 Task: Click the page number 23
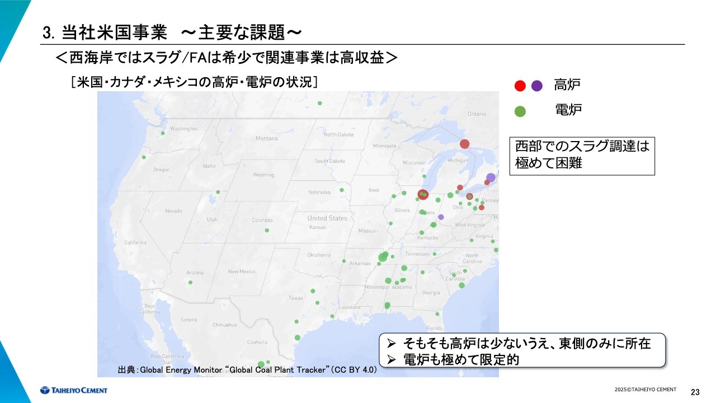[x=695, y=391]
